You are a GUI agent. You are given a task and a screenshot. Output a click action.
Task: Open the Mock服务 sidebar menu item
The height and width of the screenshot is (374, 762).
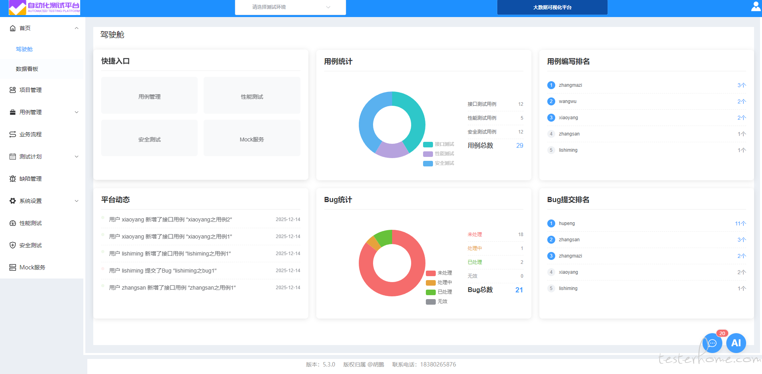(x=32, y=267)
